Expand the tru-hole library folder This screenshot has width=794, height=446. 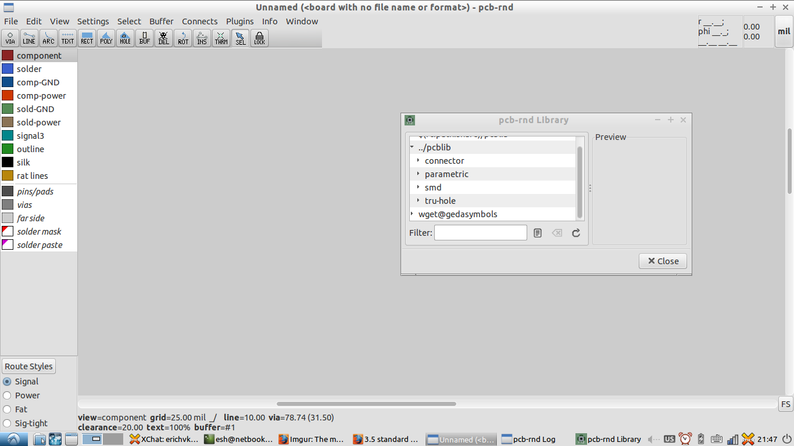click(419, 201)
